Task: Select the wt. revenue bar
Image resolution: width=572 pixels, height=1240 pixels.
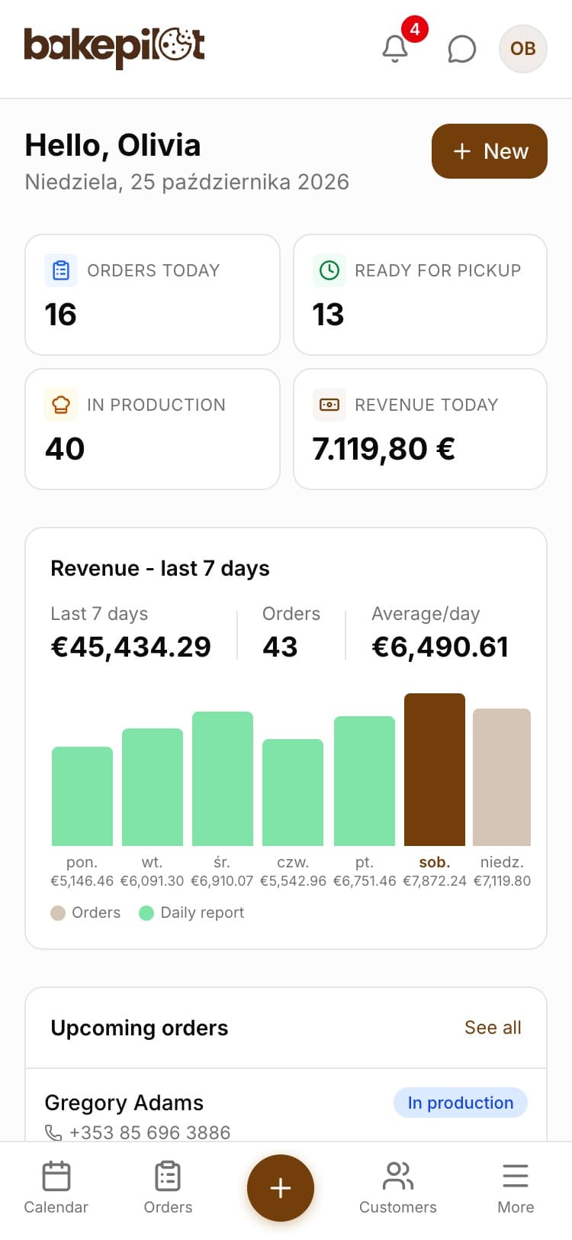Action: click(153, 787)
